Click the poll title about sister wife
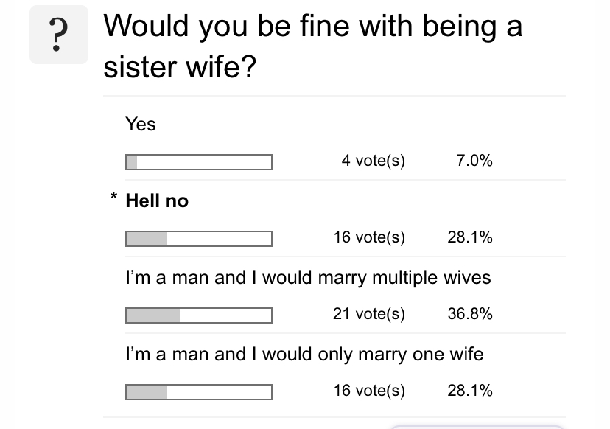This screenshot has width=610, height=429. pyautogui.click(x=313, y=46)
